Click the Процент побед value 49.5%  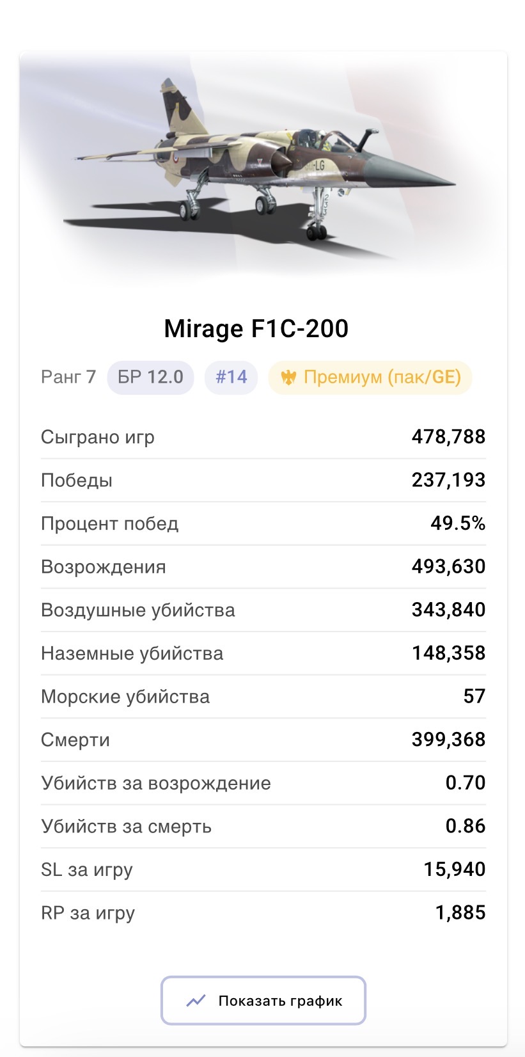458,523
